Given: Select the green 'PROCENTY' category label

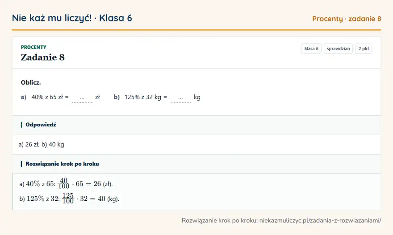Looking at the screenshot, I should click(x=33, y=47).
